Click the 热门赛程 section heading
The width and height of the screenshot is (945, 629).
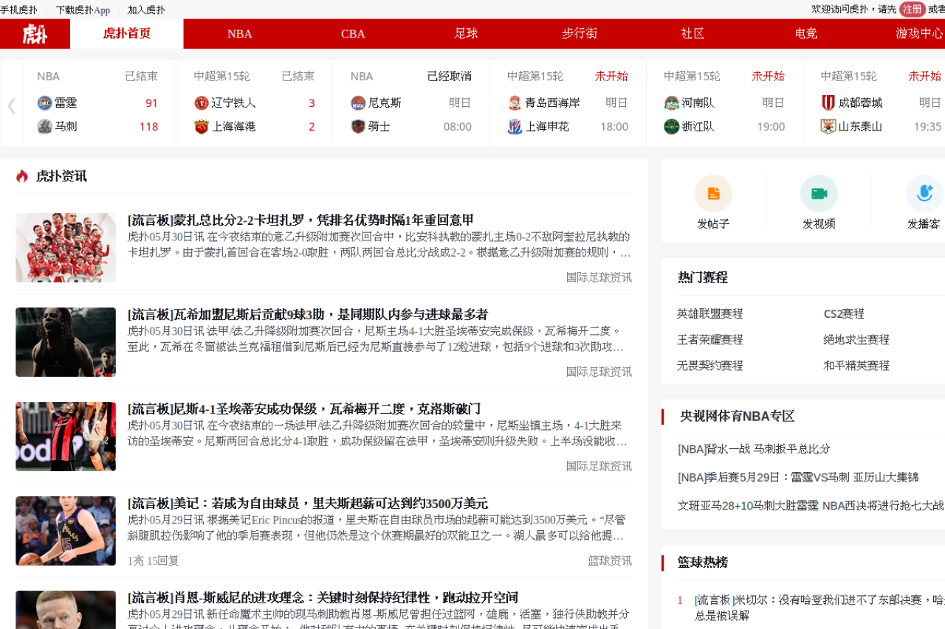click(703, 277)
